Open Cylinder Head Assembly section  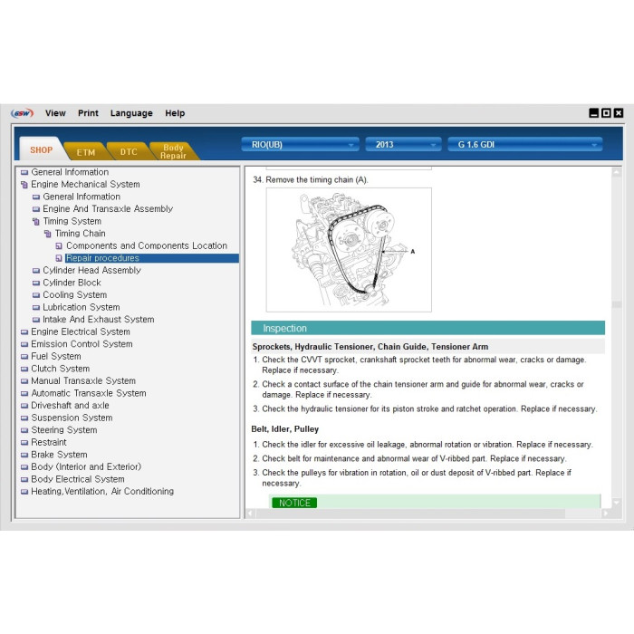91,271
